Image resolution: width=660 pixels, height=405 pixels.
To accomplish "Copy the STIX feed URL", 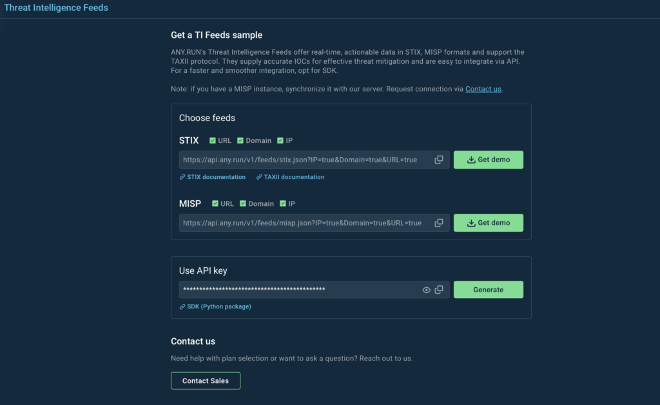I will (x=439, y=160).
